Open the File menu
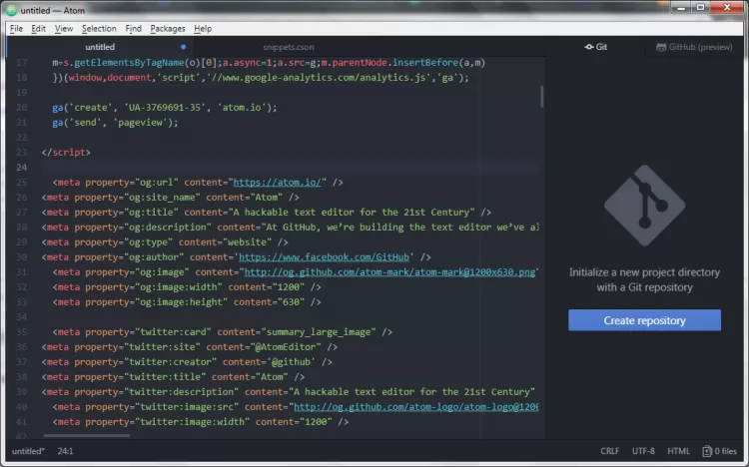749x467 pixels. [16, 29]
